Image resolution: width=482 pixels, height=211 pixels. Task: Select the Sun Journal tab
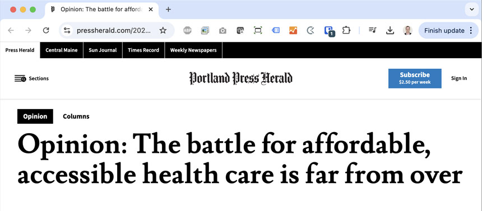click(103, 50)
